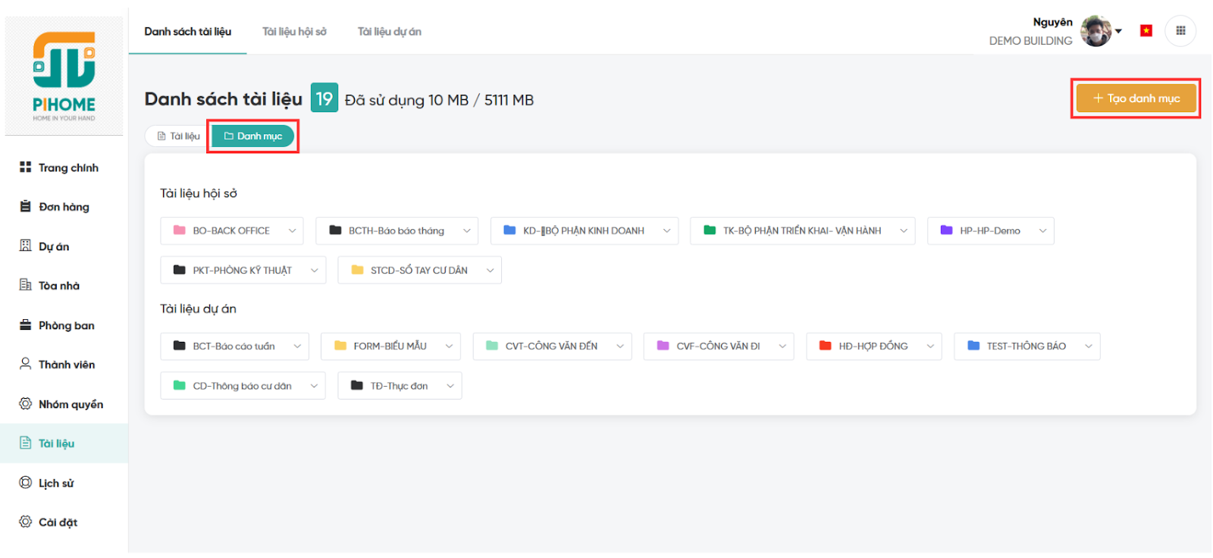1213x558 pixels.
Task: Click the red HĐ-HỢP ĐỒNG folder icon
Action: 825,346
